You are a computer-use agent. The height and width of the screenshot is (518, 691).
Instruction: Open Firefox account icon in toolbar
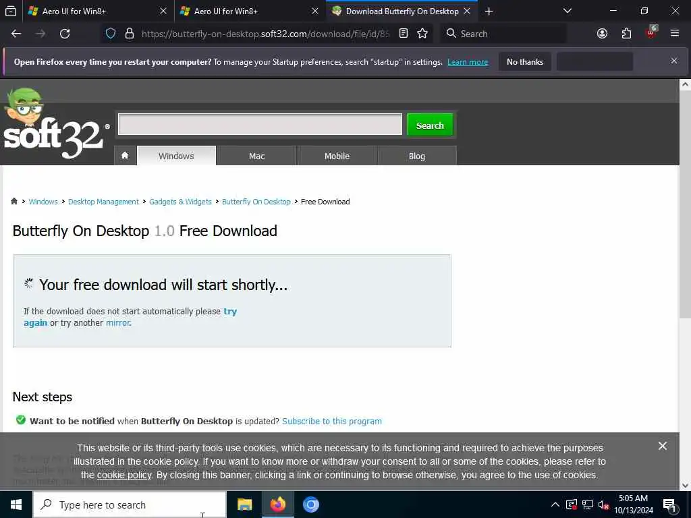tap(602, 34)
